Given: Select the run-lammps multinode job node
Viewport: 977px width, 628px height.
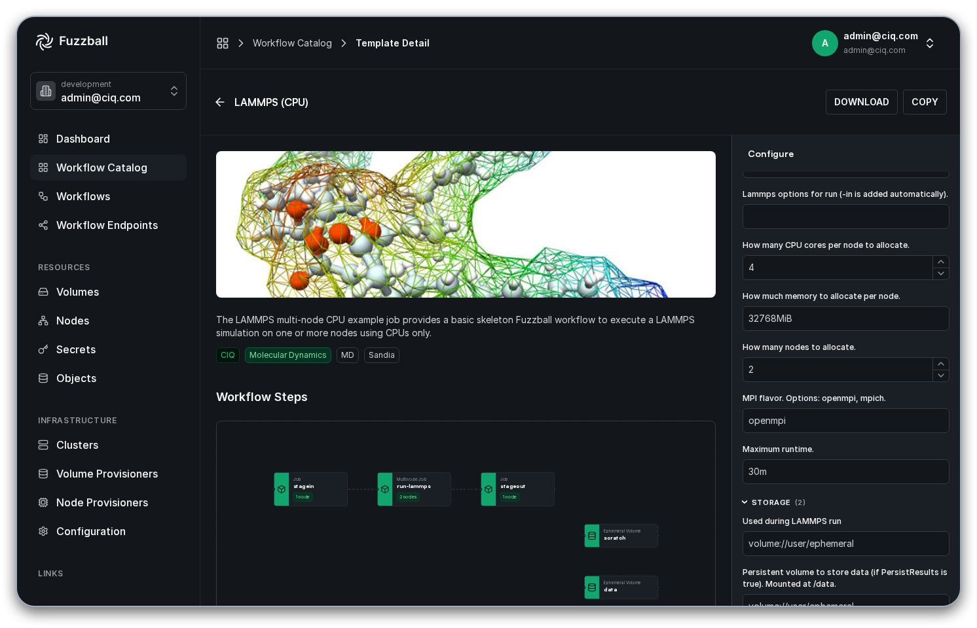Looking at the screenshot, I should pos(414,489).
